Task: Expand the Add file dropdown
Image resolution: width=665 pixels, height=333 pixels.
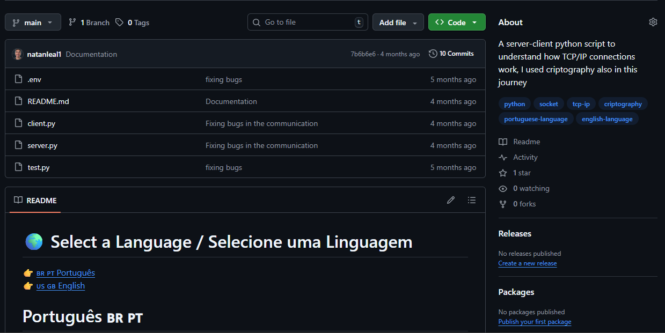Action: 398,23
